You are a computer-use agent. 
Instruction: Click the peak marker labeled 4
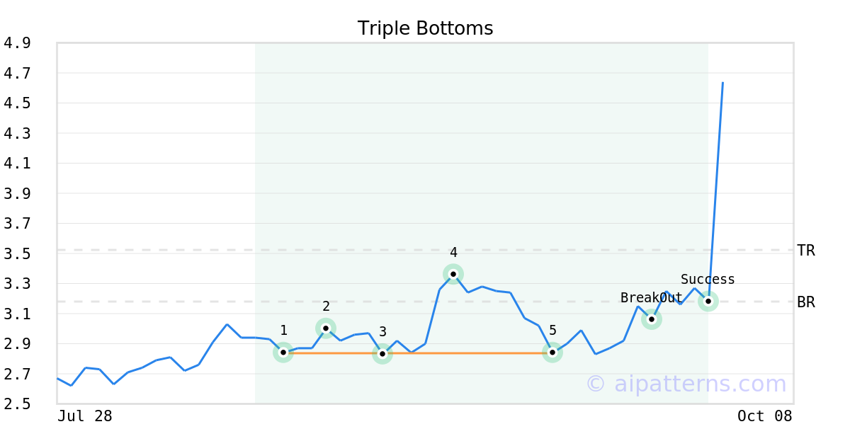click(x=453, y=273)
